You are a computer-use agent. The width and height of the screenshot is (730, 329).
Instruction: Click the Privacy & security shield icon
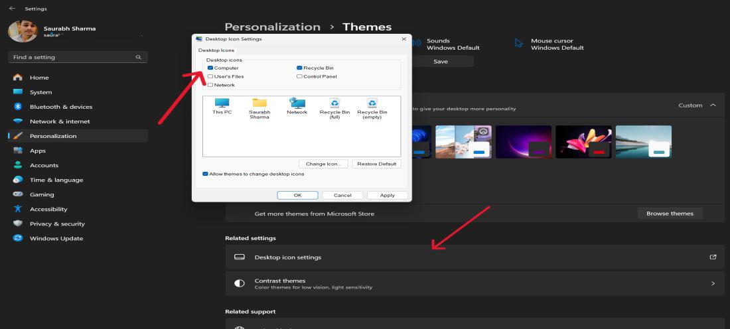pyautogui.click(x=18, y=224)
